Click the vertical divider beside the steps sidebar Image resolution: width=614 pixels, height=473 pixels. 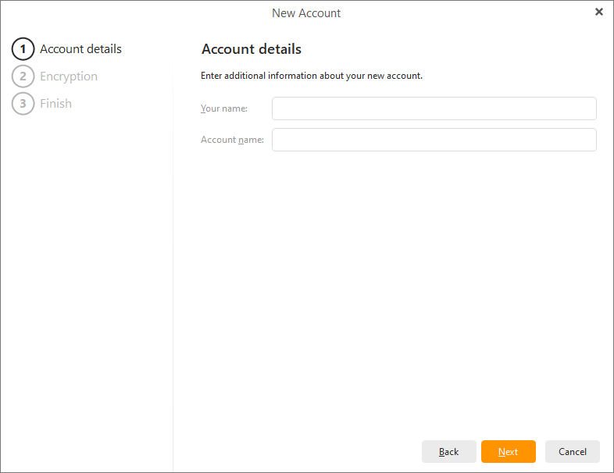point(173,273)
